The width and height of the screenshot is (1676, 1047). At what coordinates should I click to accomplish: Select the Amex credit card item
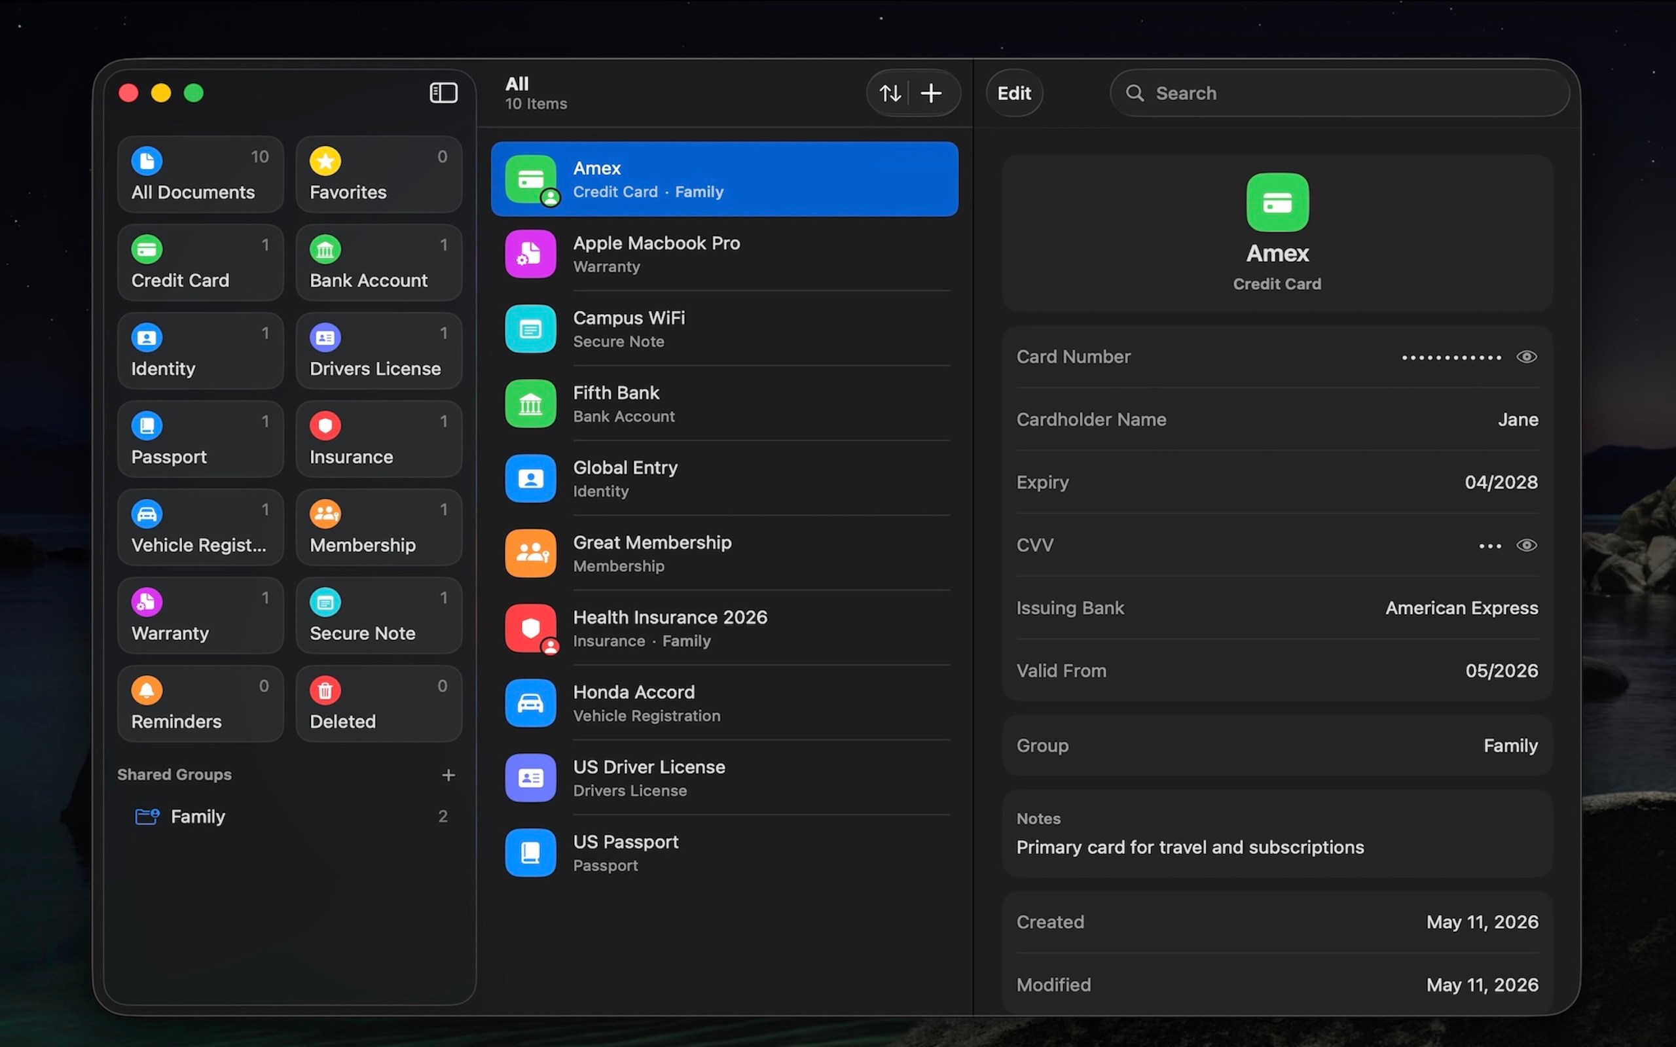coord(725,179)
